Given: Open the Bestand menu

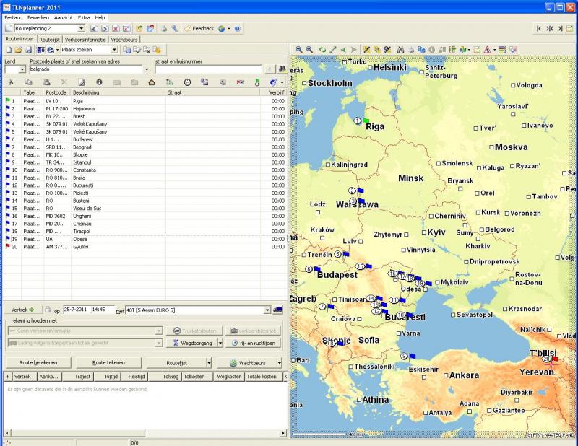Looking at the screenshot, I should (13, 17).
